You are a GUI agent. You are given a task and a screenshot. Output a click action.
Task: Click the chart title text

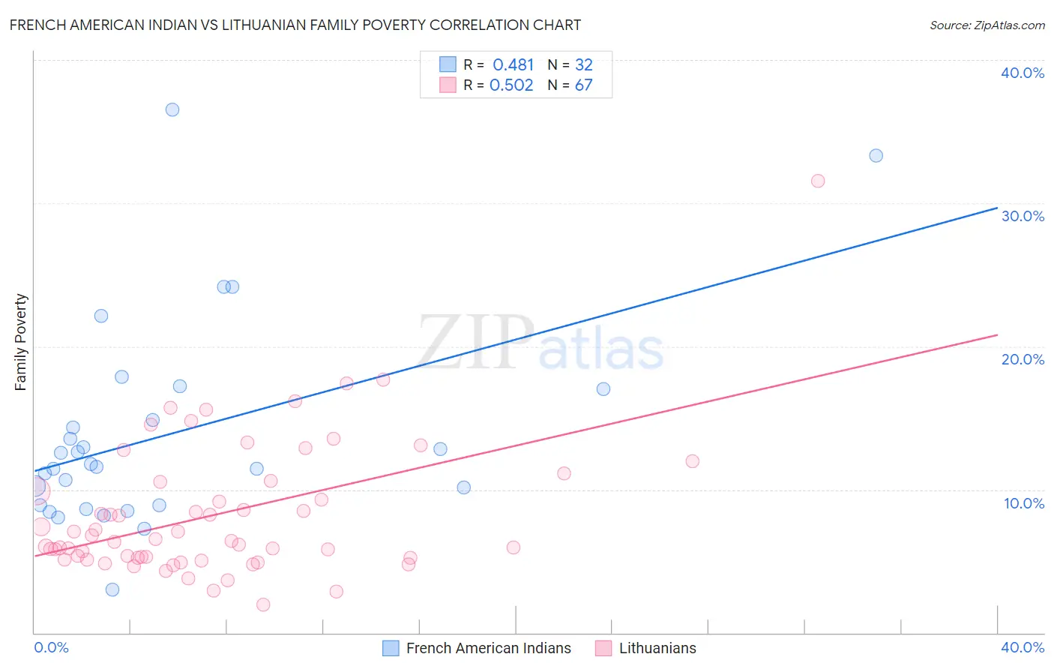[295, 25]
